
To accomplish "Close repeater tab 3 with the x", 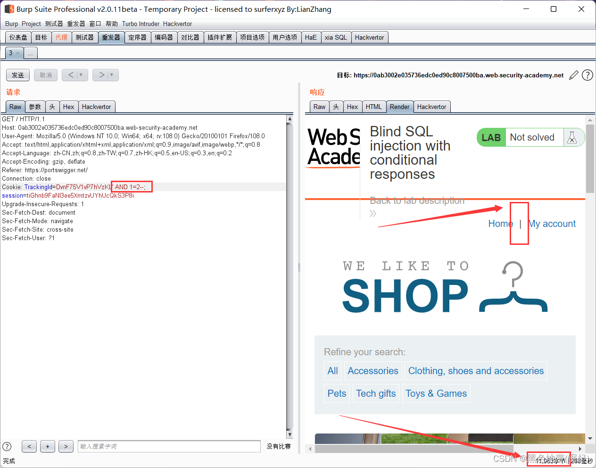I will coord(18,53).
